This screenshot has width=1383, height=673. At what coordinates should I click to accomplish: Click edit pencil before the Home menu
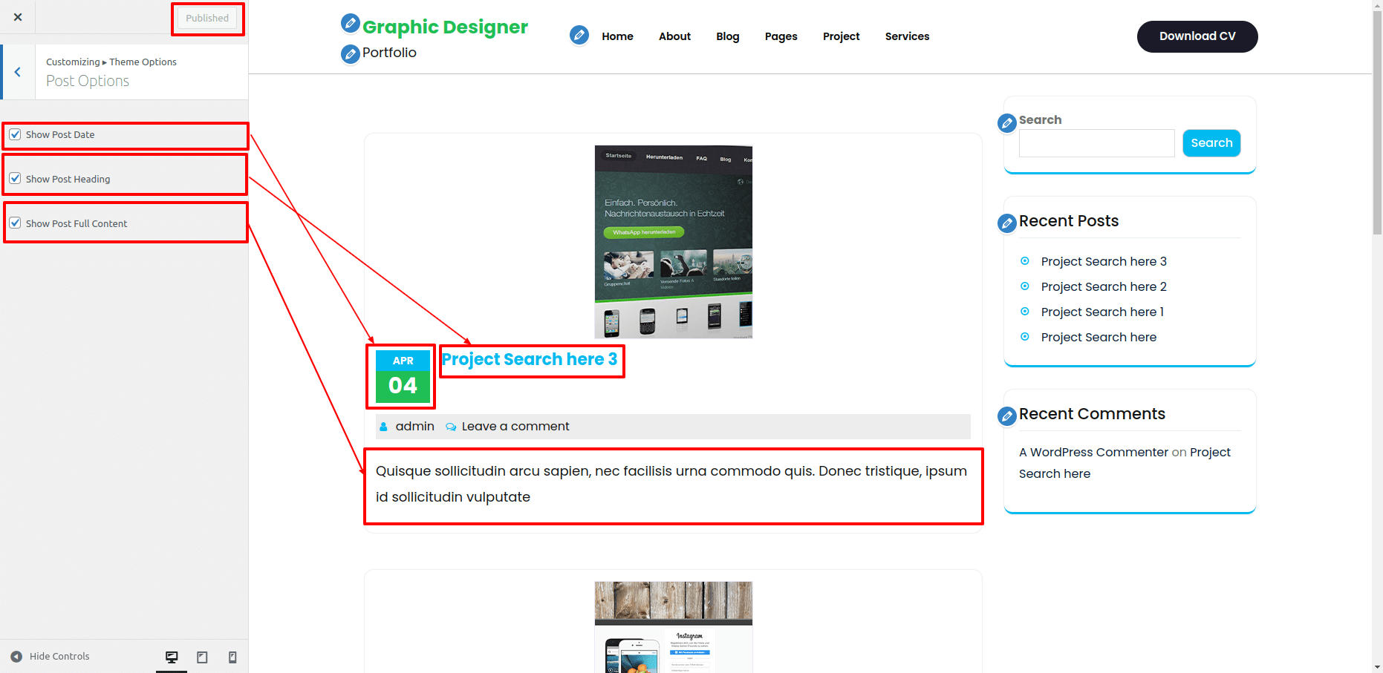pos(579,35)
